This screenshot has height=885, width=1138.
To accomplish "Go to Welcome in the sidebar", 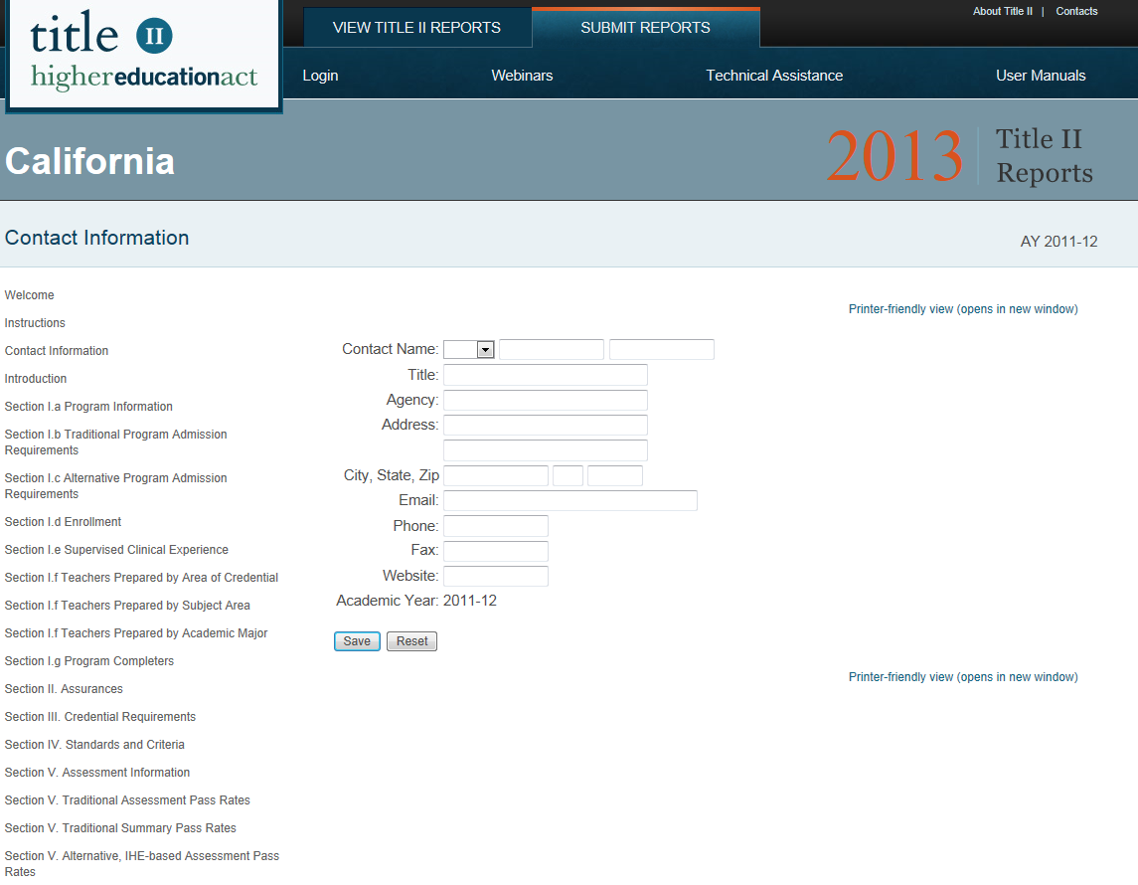I will [x=29, y=294].
